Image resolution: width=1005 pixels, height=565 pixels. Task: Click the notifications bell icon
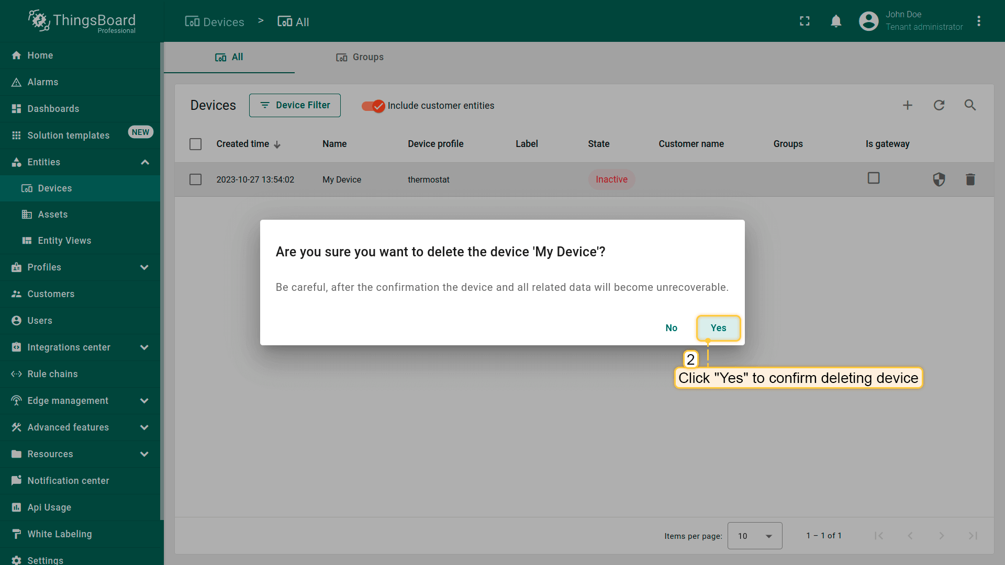coord(836,21)
